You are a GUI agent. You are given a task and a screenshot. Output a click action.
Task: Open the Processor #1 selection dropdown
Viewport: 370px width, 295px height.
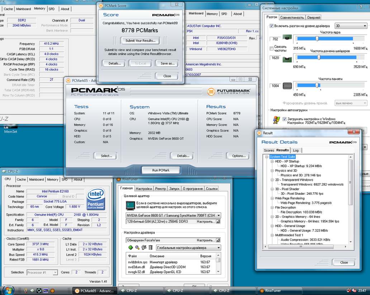pyautogui.click(x=42, y=272)
